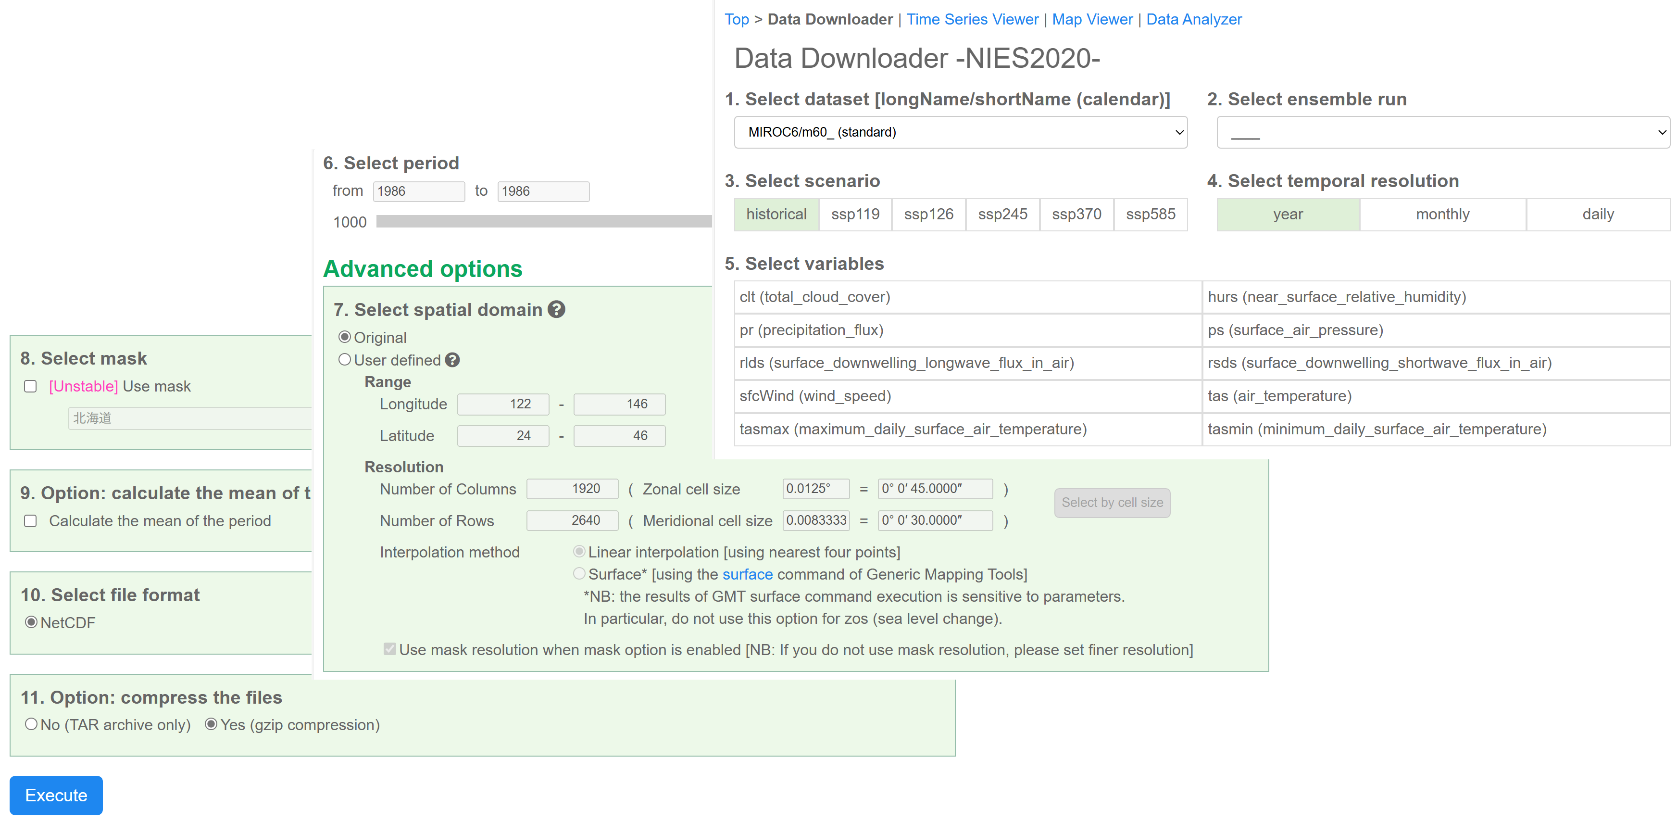Open the dataset dropdown MIROC6/m60_

(x=960, y=132)
